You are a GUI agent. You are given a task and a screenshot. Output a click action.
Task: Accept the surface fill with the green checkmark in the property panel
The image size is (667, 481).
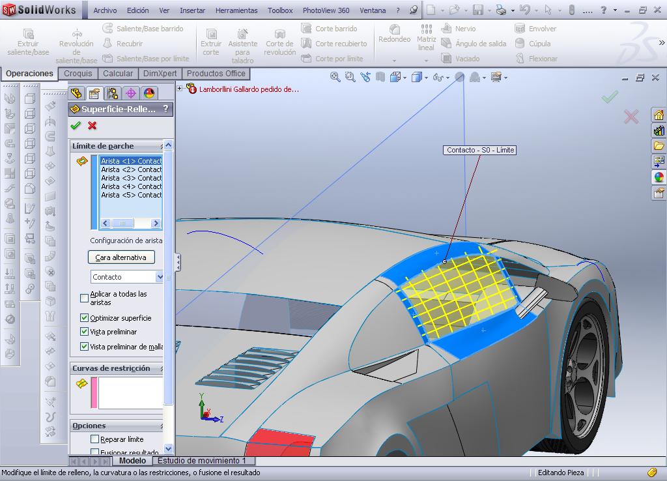click(76, 126)
